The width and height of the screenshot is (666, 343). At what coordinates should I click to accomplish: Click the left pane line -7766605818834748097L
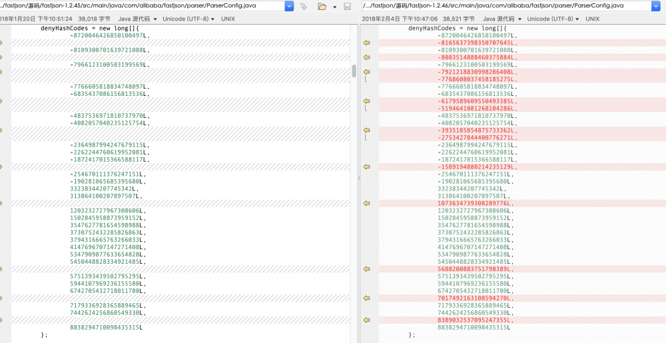[x=110, y=87]
